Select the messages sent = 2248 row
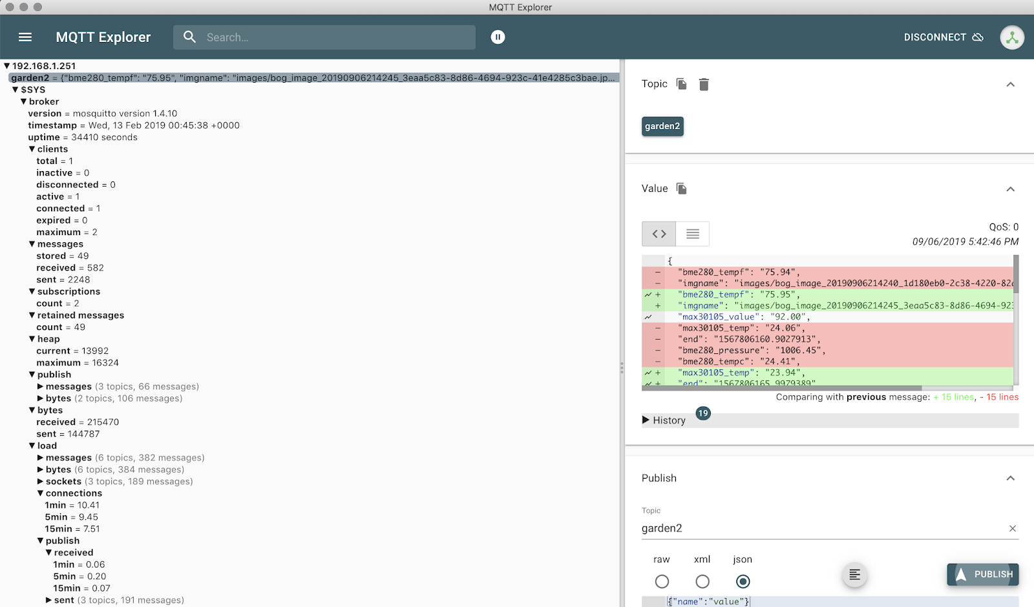This screenshot has height=607, width=1034. pos(63,280)
